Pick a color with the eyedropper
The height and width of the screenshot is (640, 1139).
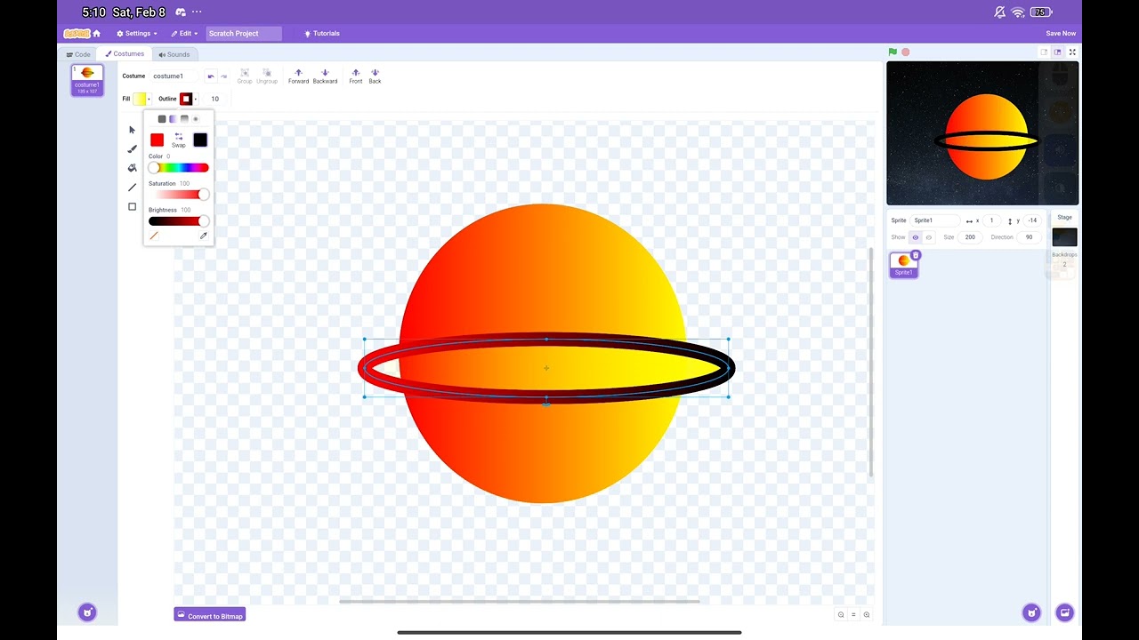coord(203,236)
